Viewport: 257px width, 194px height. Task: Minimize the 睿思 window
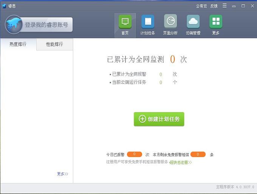click(234, 6)
